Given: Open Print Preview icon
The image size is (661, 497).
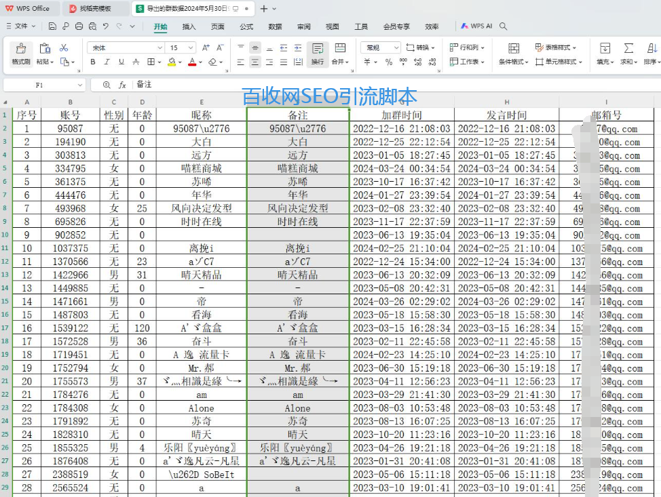Looking at the screenshot, I should point(92,26).
